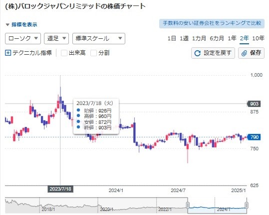This screenshot has width=269, height=215.
Task: Click the 790 current price label
Action: tap(254, 137)
